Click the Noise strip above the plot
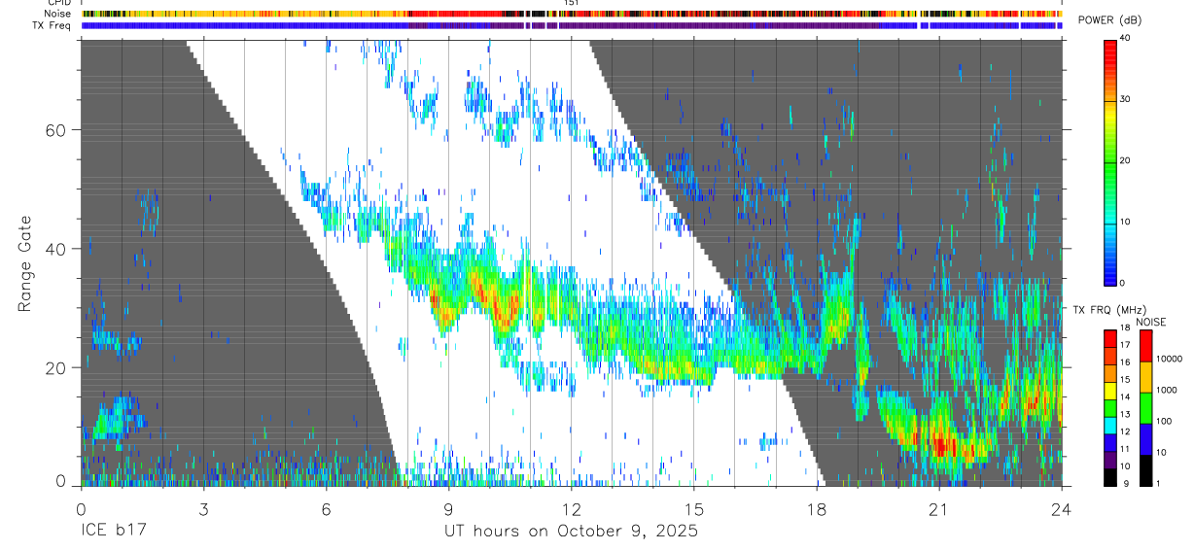The height and width of the screenshot is (551, 1194). click(x=572, y=15)
